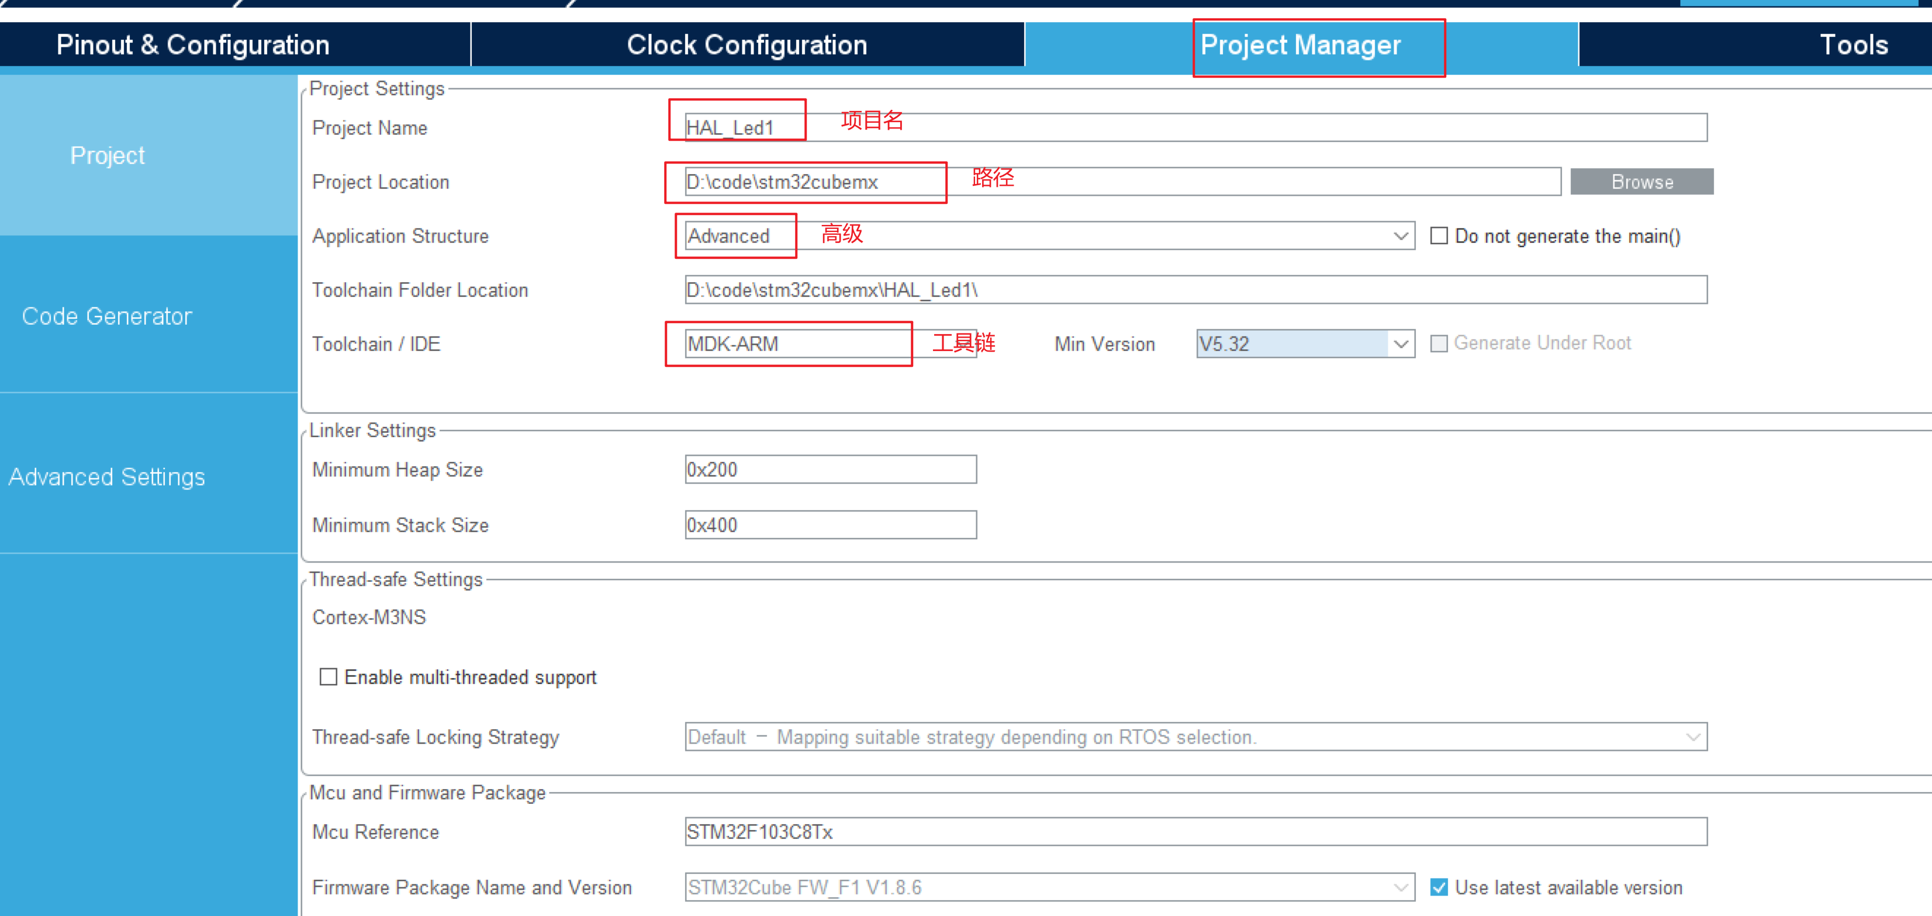Uncheck Use latest available version
Image resolution: width=1932 pixels, height=916 pixels.
pyautogui.click(x=1439, y=887)
